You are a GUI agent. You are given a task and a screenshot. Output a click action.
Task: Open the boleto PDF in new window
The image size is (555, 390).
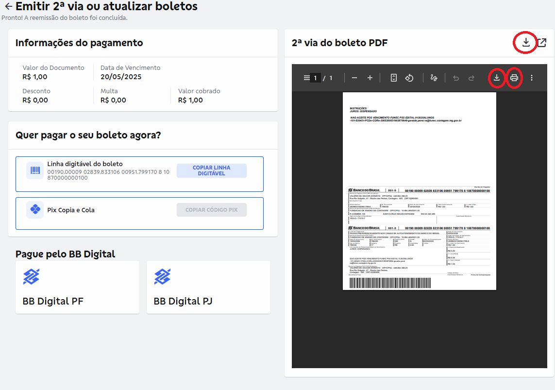click(541, 43)
